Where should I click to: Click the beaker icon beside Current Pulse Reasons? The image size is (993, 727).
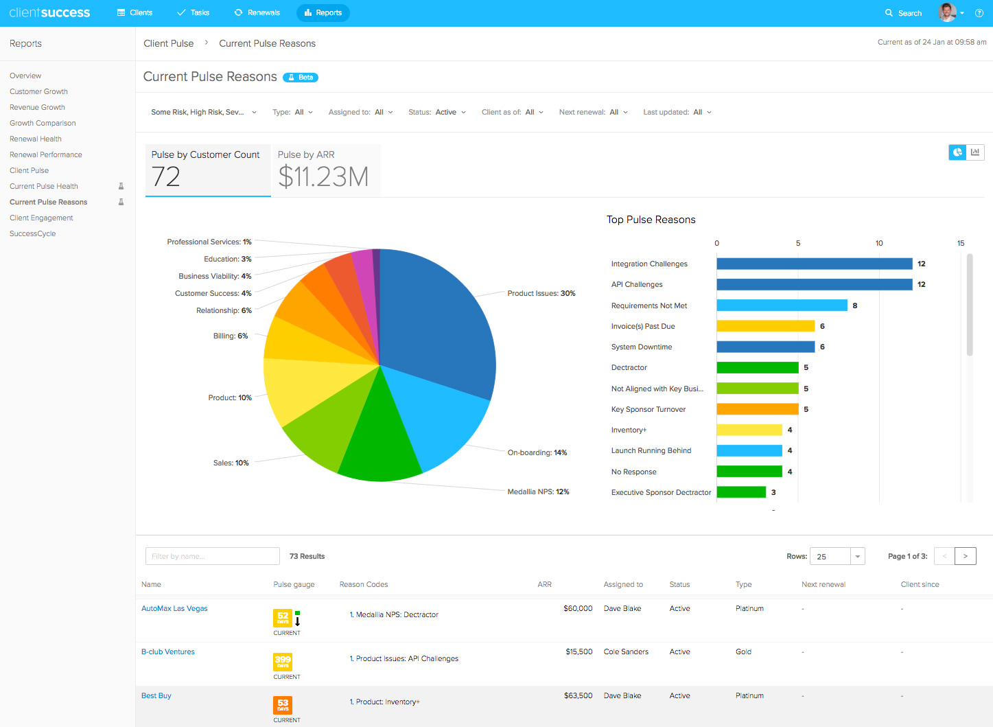click(x=121, y=202)
